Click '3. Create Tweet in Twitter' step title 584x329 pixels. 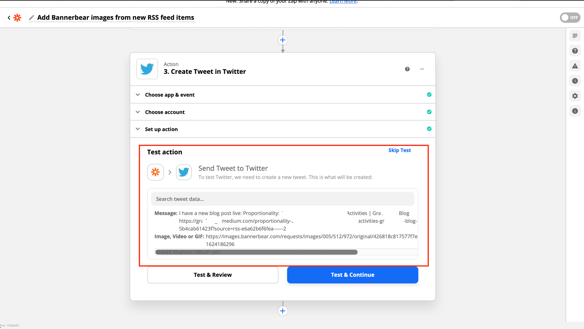[x=205, y=72]
